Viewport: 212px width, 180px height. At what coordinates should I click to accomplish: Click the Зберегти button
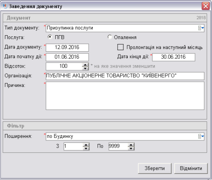click(x=155, y=168)
